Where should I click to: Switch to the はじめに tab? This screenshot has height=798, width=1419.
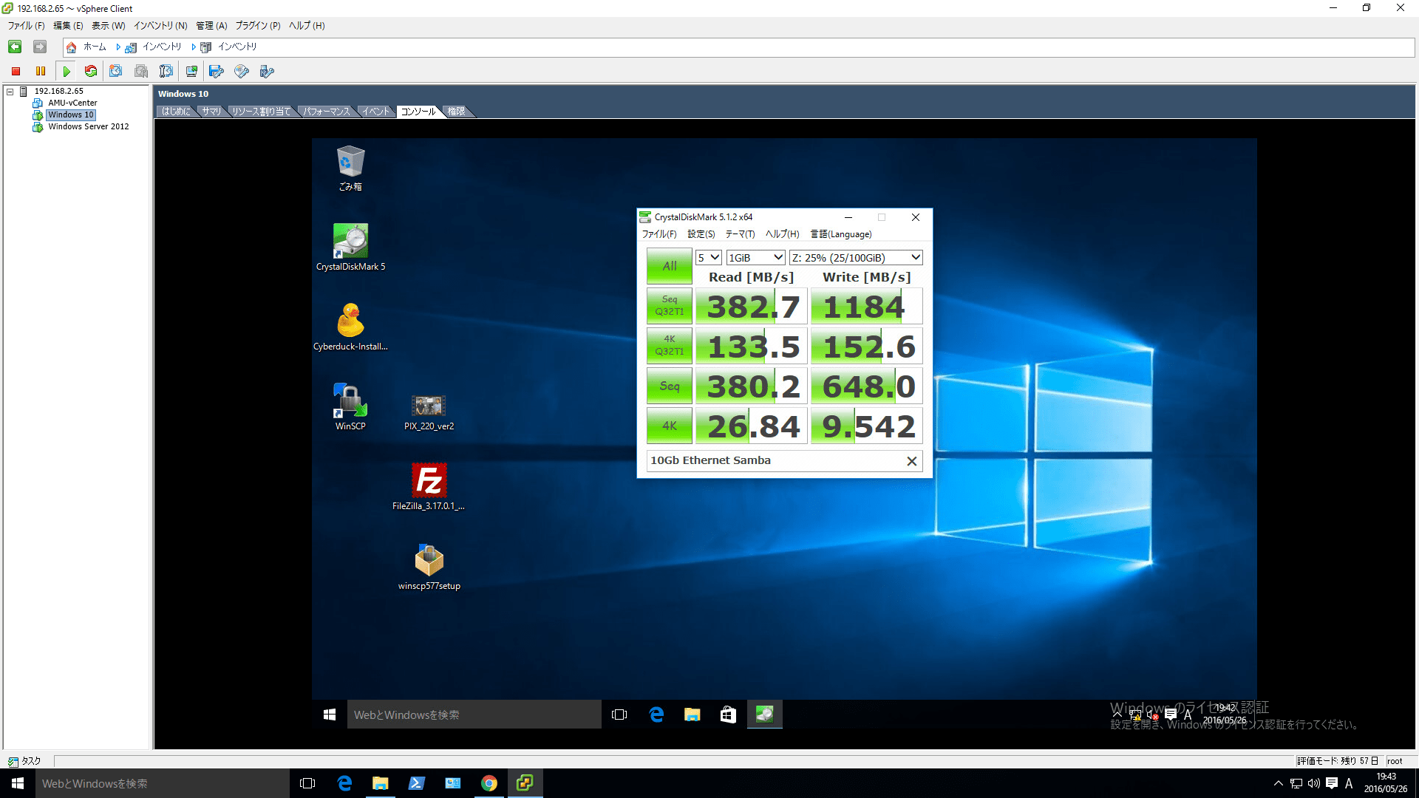(176, 112)
